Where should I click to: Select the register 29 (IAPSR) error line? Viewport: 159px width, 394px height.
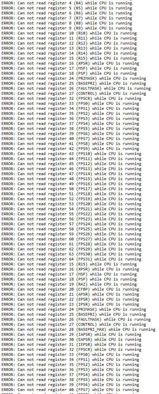coord(71,335)
